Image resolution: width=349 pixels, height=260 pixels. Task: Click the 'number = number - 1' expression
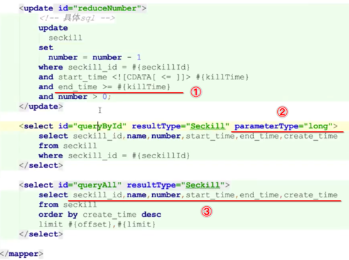pyautogui.click(x=94, y=57)
